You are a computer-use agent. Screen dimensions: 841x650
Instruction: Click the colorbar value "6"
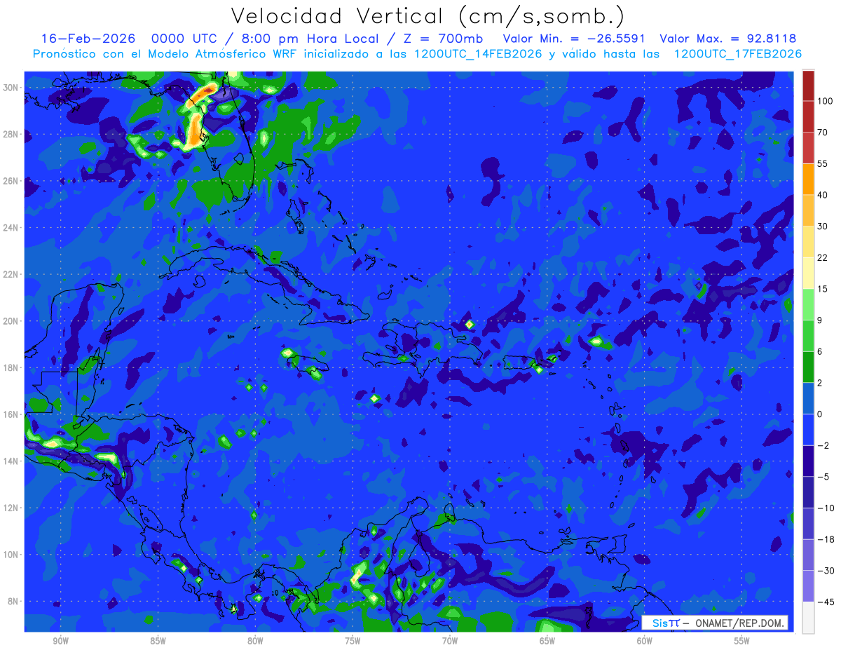point(820,351)
